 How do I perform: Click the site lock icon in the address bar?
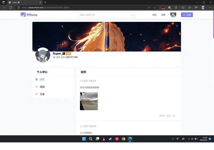[19, 8]
